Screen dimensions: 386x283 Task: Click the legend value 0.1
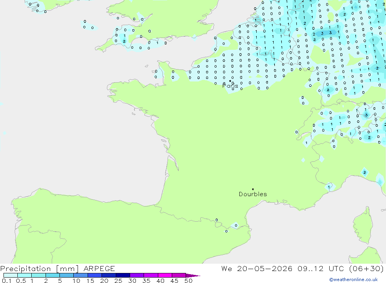click(7, 281)
